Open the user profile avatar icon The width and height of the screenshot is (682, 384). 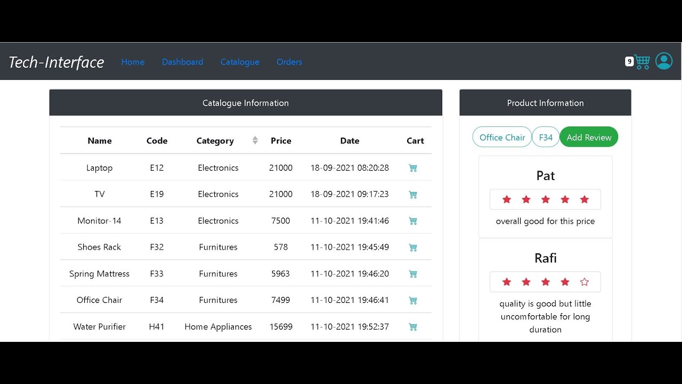(x=664, y=61)
